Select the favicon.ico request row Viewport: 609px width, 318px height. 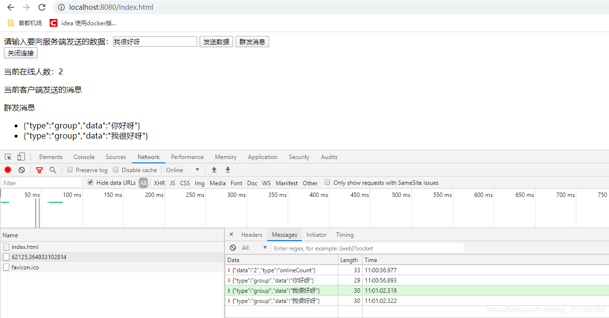(x=112, y=267)
